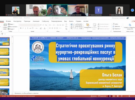Select the fourth slide thumbnail
The height and width of the screenshot is (100, 135).
point(4,72)
